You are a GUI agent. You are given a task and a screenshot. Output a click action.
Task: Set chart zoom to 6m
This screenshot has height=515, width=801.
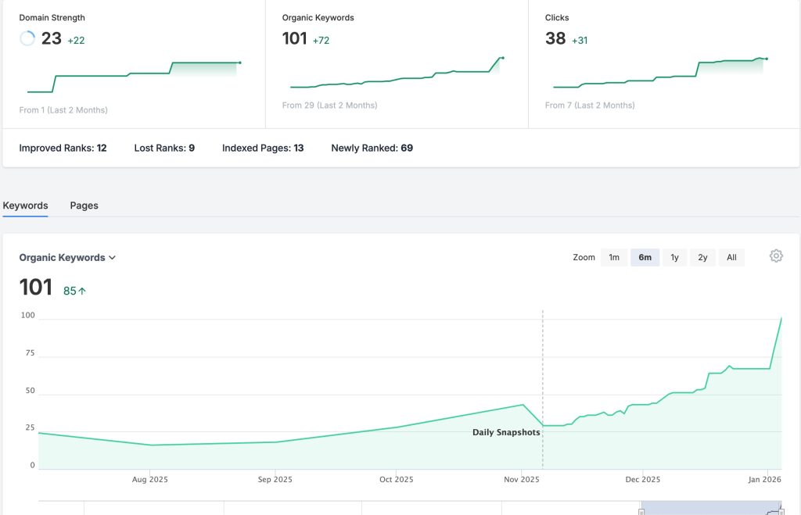645,257
